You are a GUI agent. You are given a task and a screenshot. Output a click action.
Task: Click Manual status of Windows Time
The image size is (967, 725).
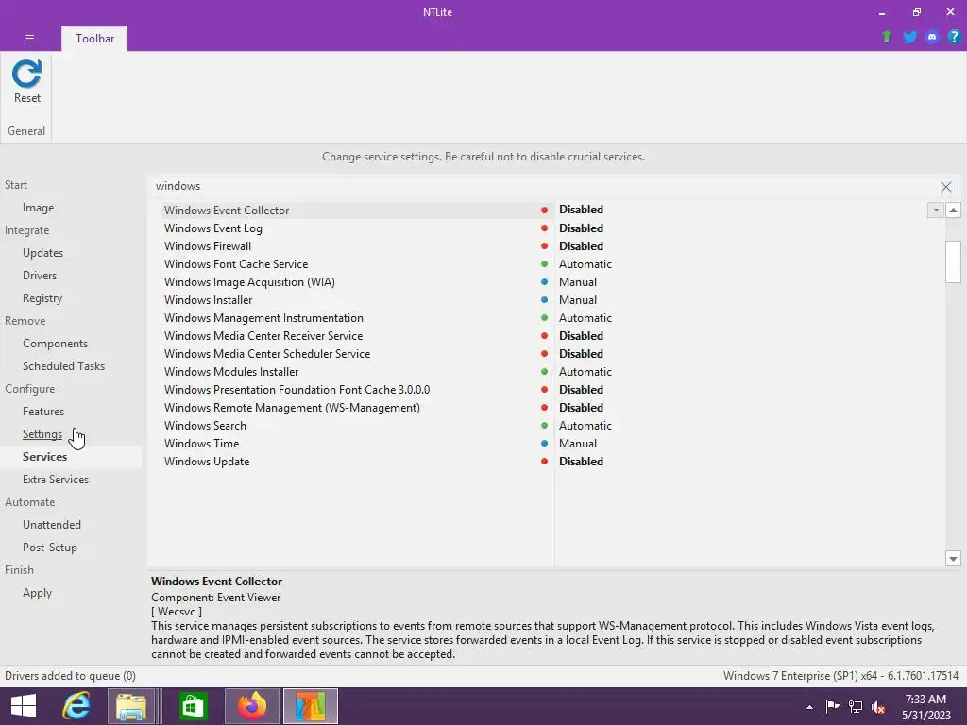[578, 444]
